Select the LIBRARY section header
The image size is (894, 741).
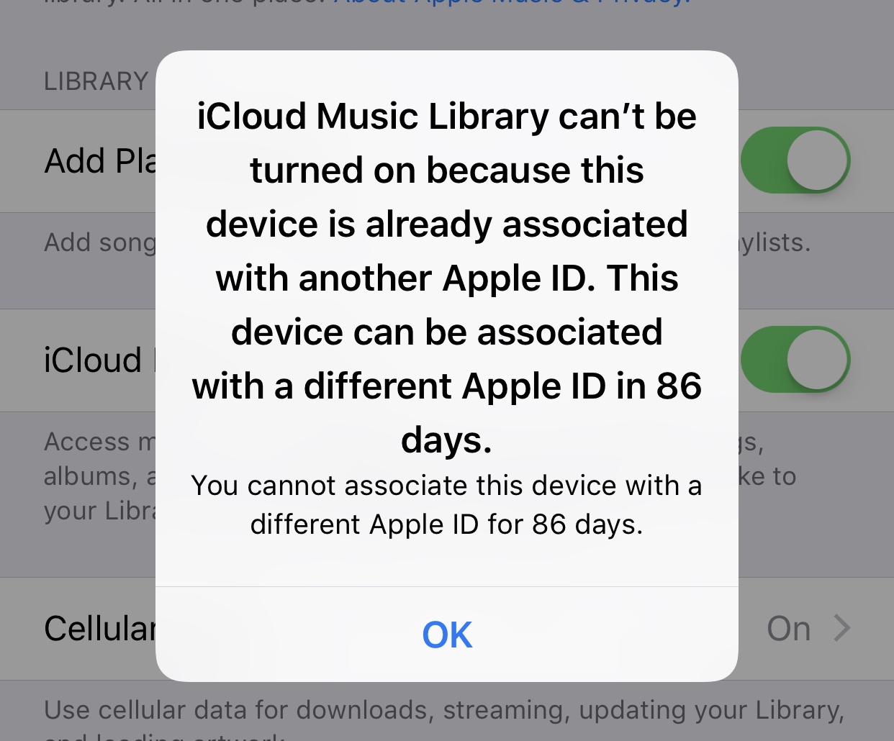pyautogui.click(x=96, y=81)
